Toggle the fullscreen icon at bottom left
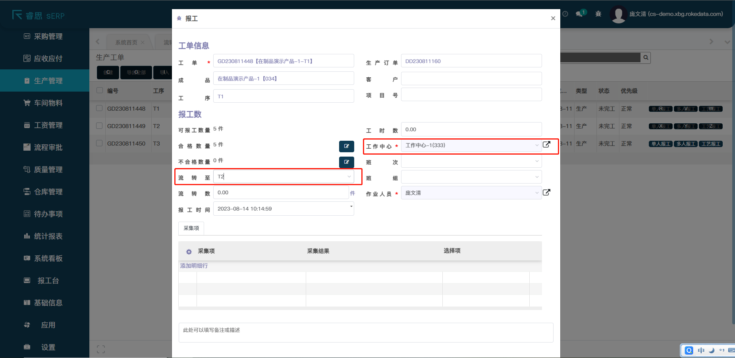The image size is (735, 358). tap(101, 349)
